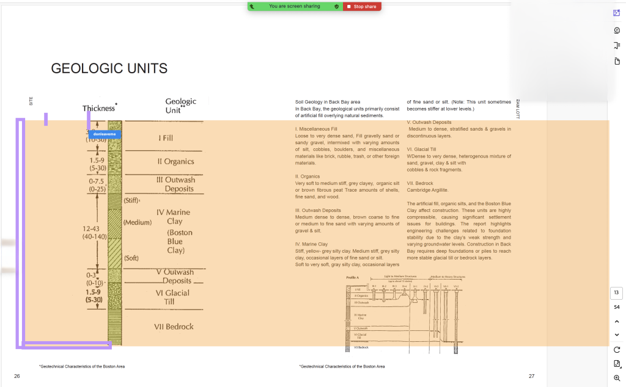
Task: Show the bookmarks panel
Action: 617,46
